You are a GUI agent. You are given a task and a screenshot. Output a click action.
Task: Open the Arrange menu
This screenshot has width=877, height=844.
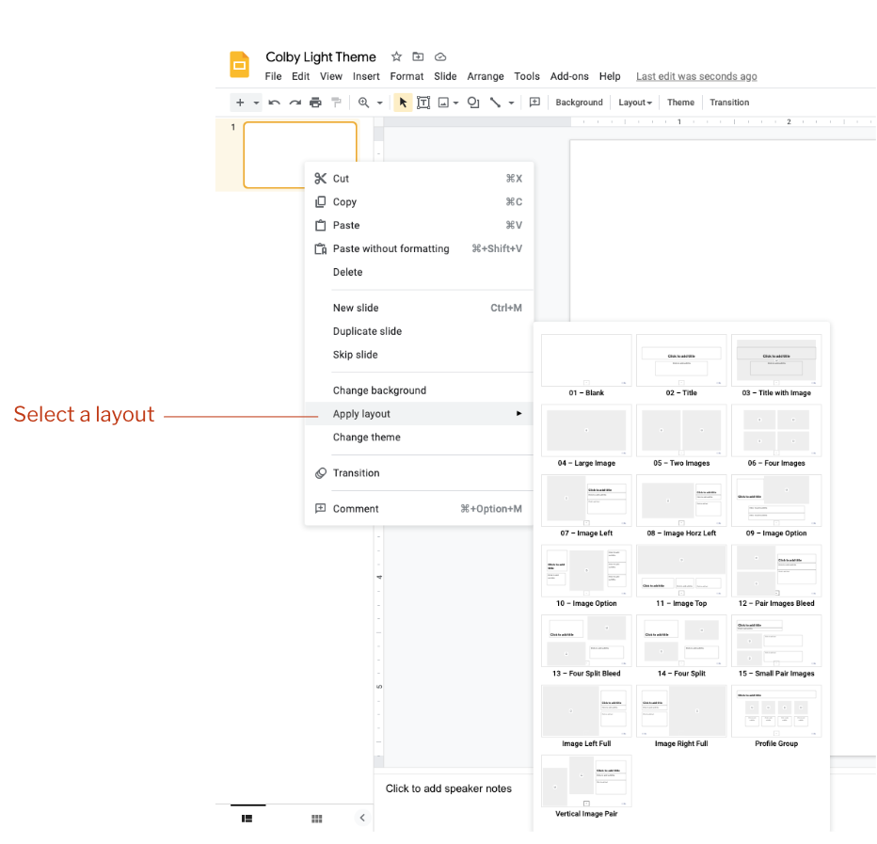(x=486, y=76)
